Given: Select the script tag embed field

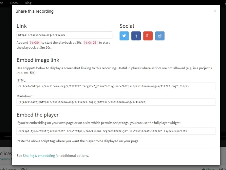Looking at the screenshot, I should (x=116, y=131).
